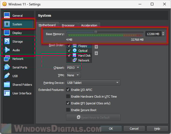Click the Help button
Viewport: 171px width, 134px height.
(x=157, y=129)
